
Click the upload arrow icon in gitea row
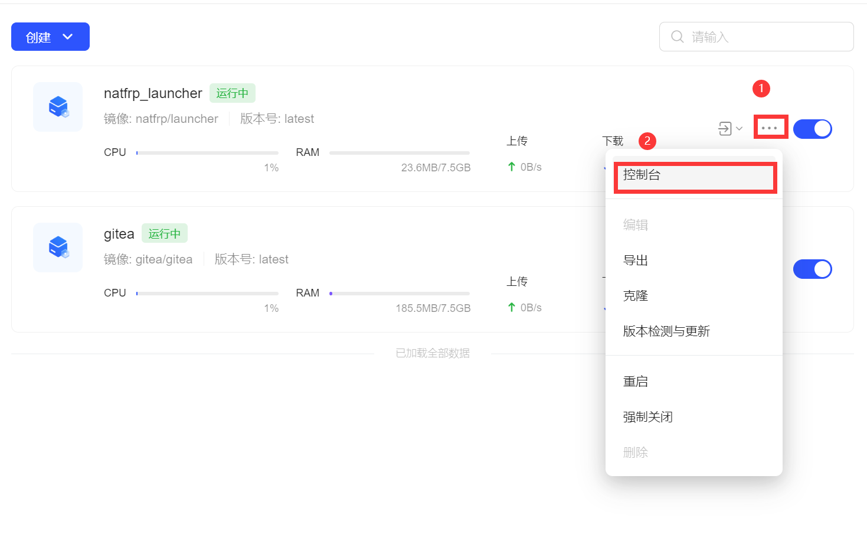pyautogui.click(x=512, y=308)
